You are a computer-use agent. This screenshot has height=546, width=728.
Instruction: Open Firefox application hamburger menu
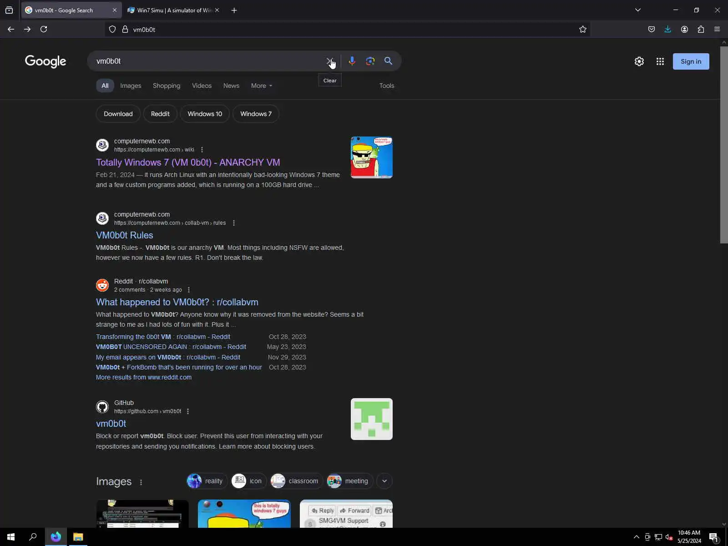coord(717,29)
